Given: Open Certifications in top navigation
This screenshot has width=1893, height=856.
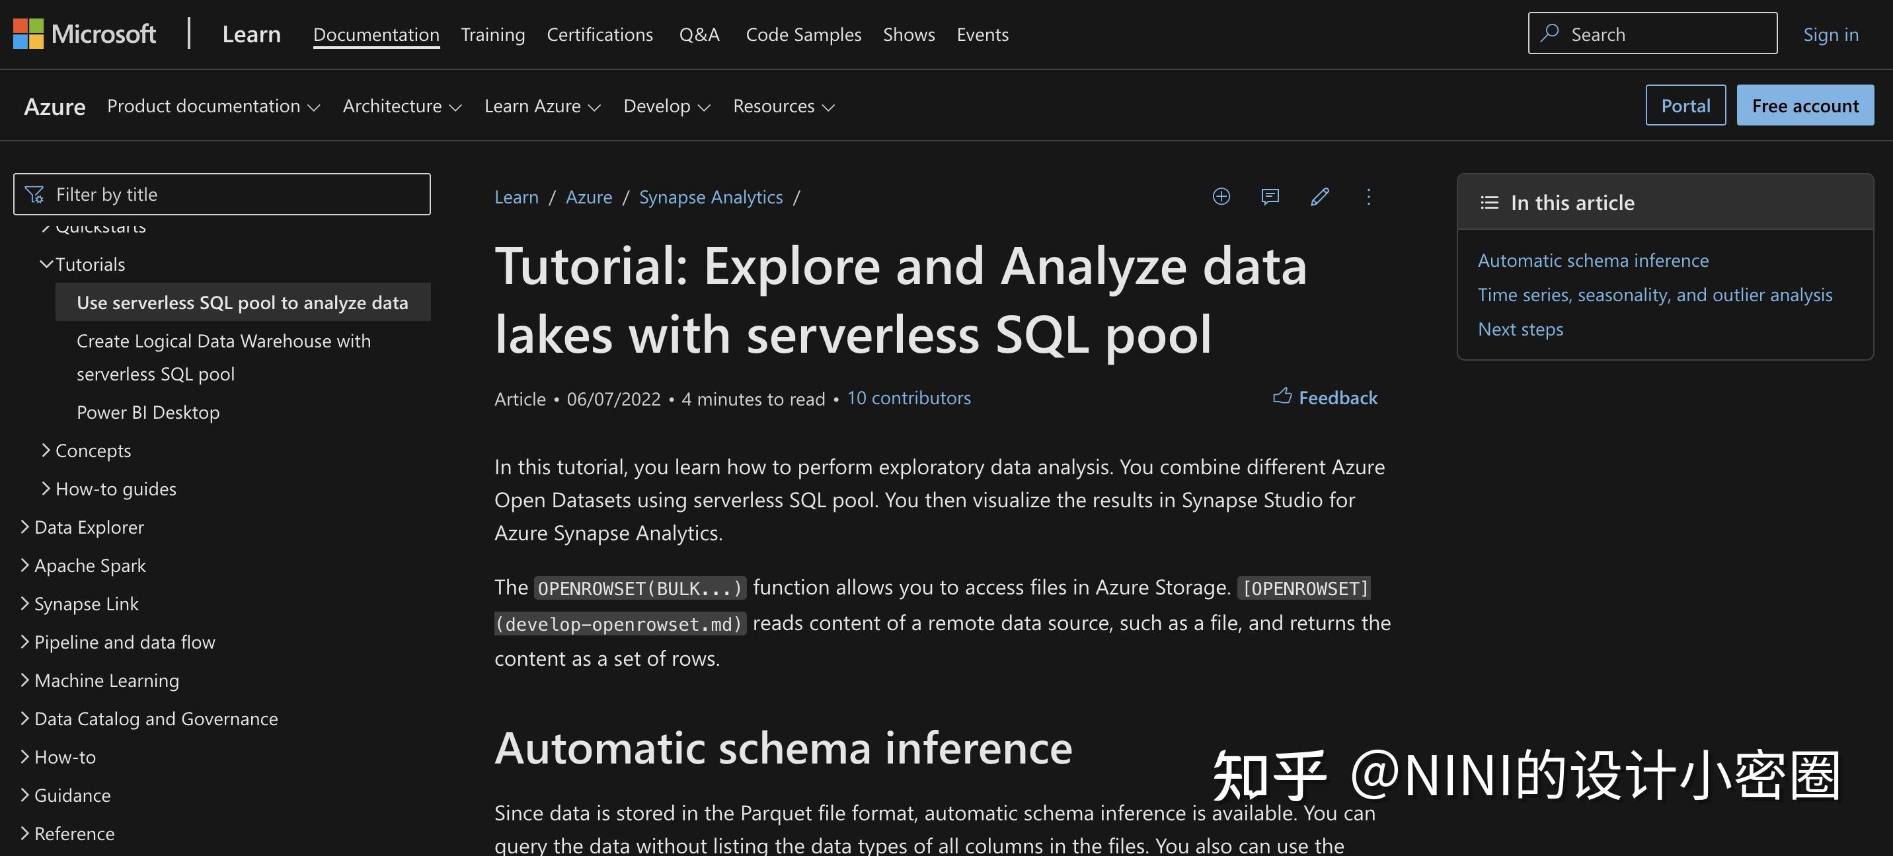Looking at the screenshot, I should pyautogui.click(x=599, y=34).
